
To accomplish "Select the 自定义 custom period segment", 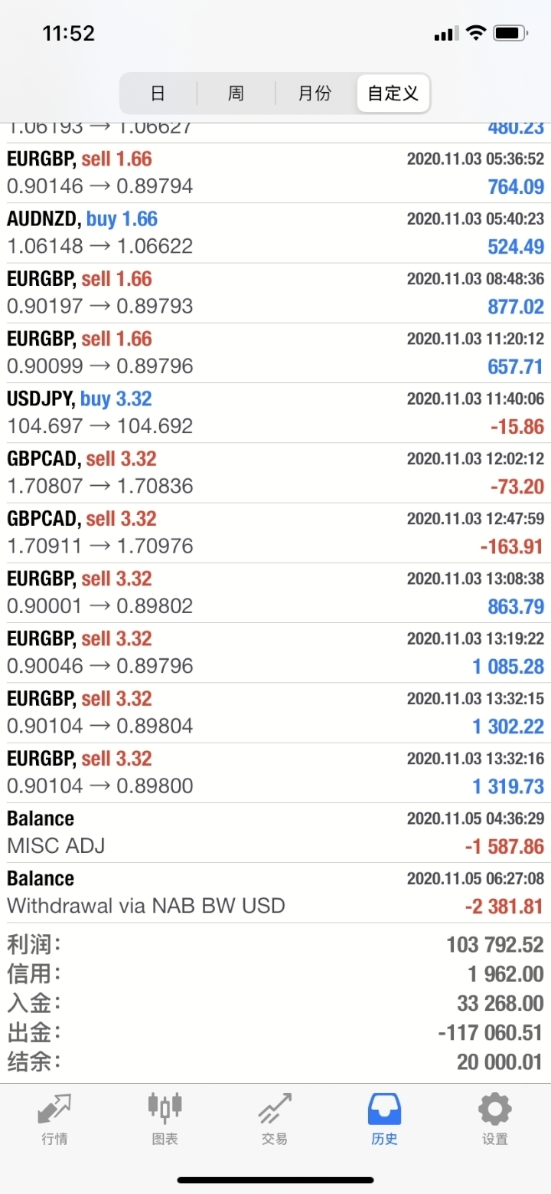I will (x=393, y=93).
